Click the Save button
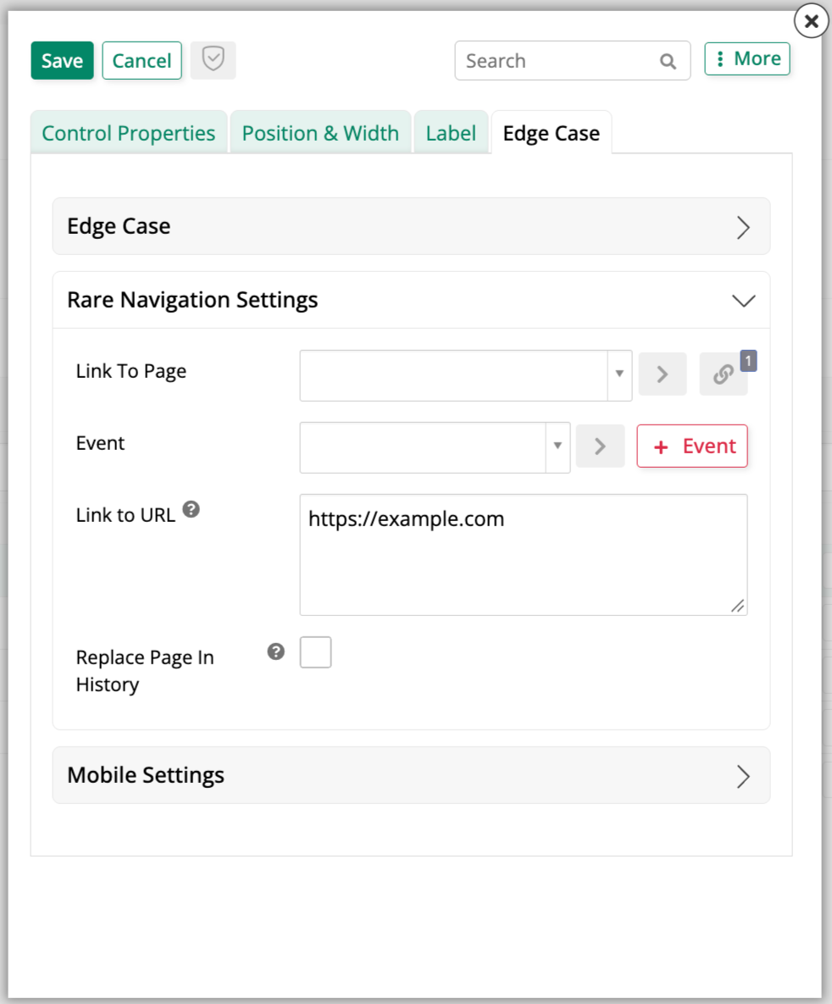832x1004 pixels. pyautogui.click(x=62, y=61)
